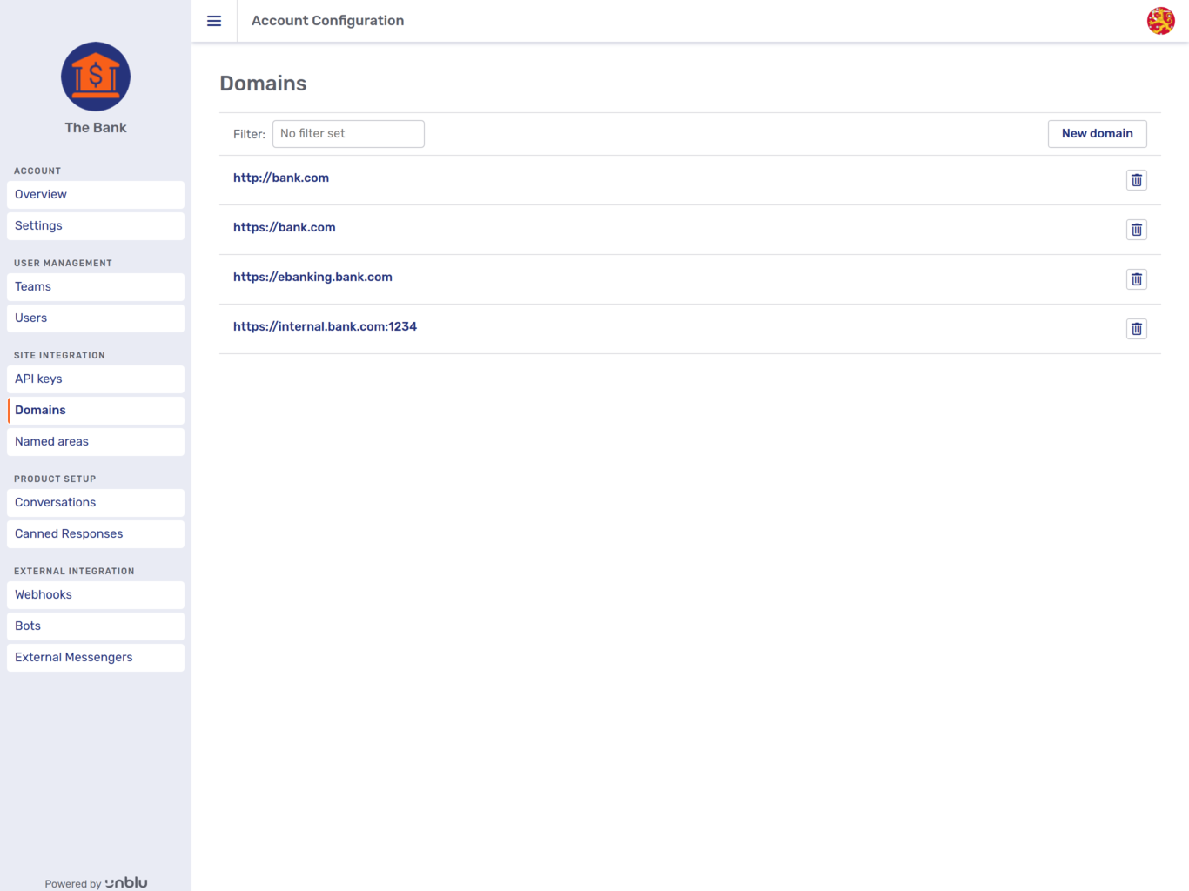Delete the https://bank.com domain
The image size is (1189, 891).
[x=1136, y=230]
